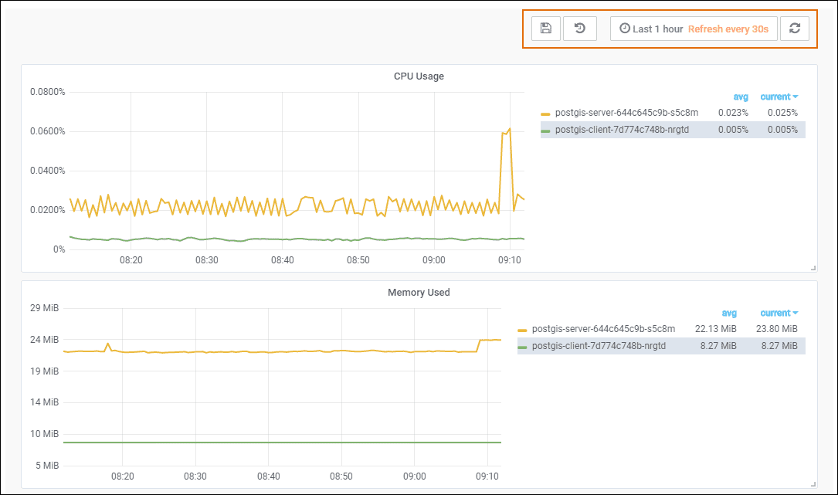Toggle postgis-client series in Memory Used legend

tap(599, 346)
